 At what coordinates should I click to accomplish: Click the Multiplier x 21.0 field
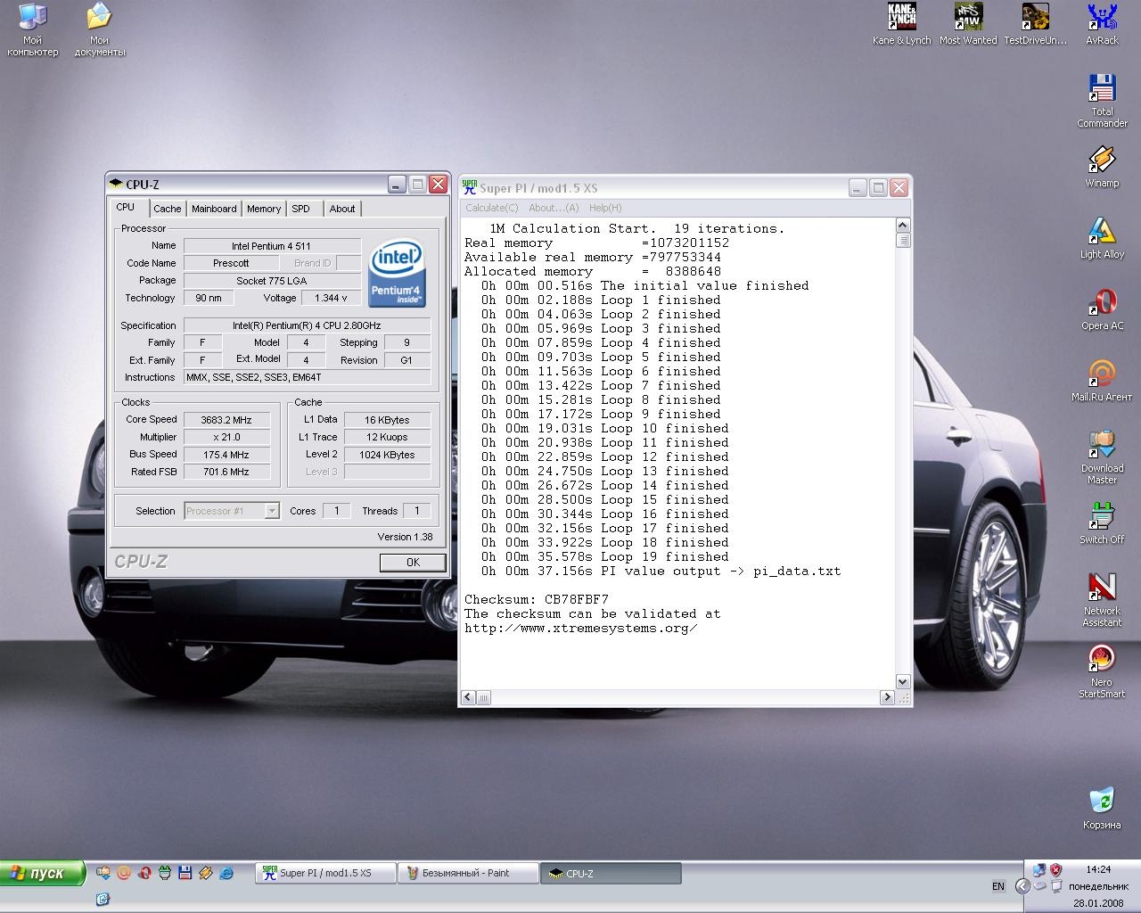point(226,437)
